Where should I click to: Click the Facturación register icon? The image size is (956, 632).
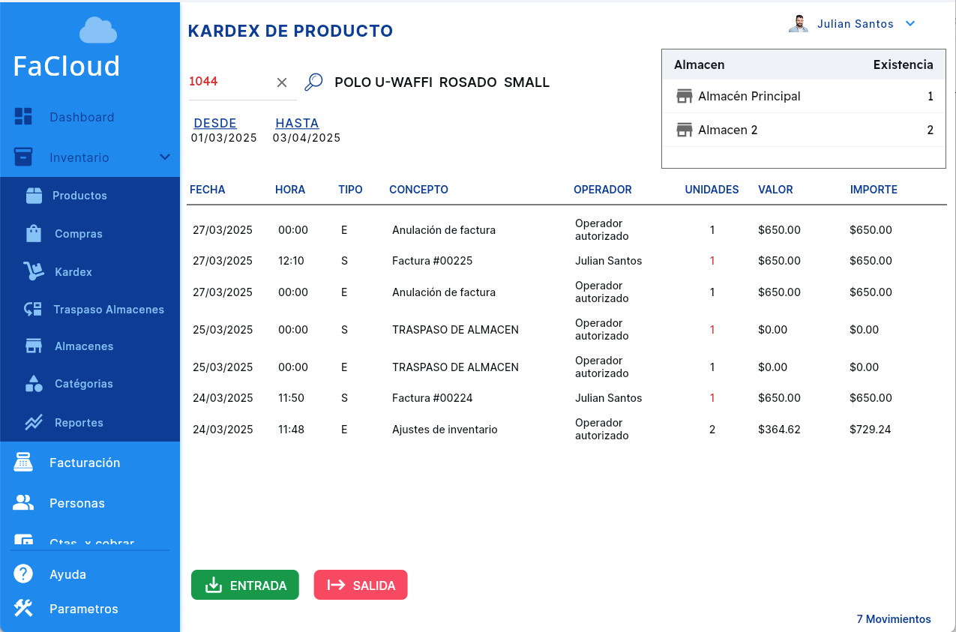click(x=23, y=463)
